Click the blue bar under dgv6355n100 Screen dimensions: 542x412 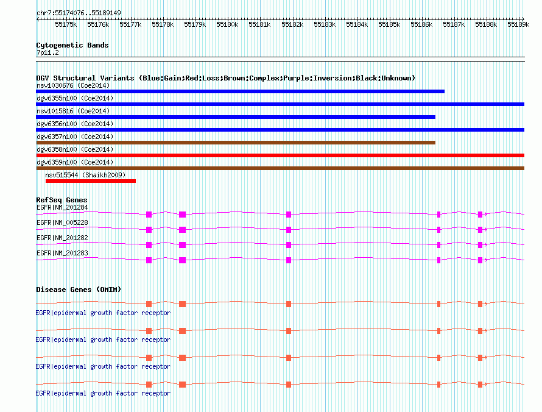[280, 104]
